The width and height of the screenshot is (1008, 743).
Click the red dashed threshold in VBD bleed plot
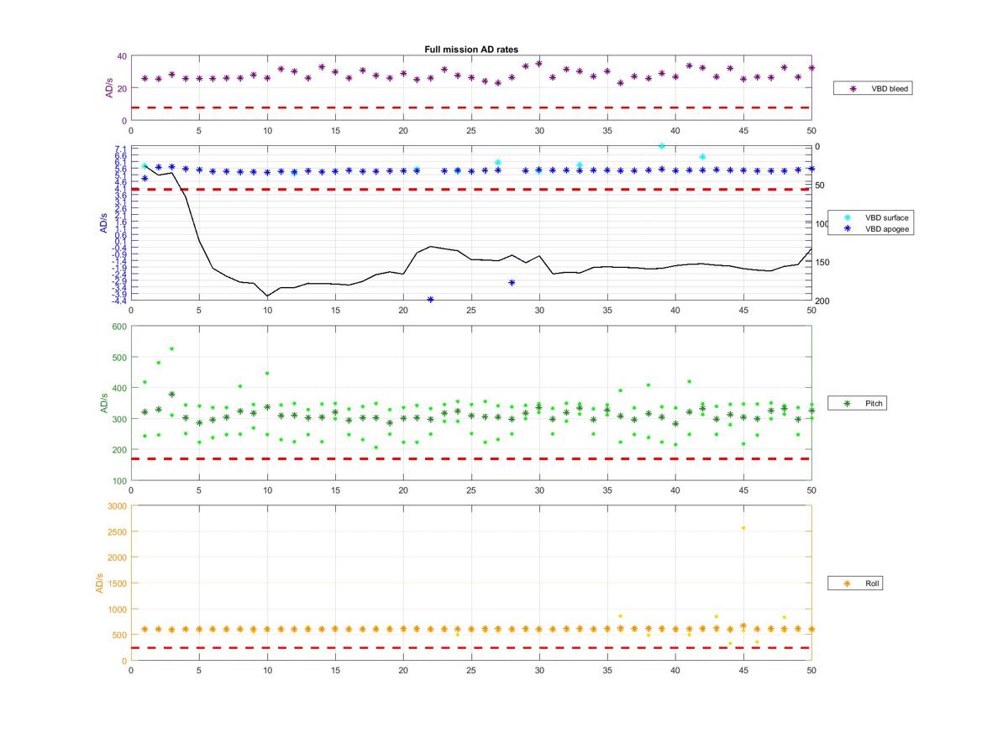[x=470, y=107]
